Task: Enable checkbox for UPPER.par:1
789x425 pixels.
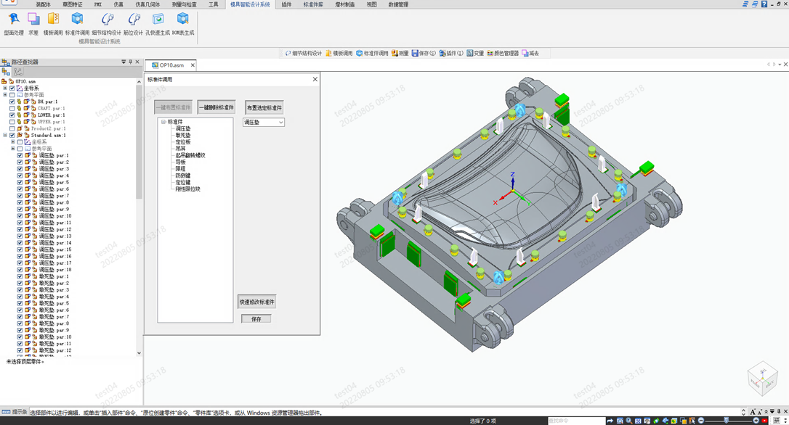Action: [x=12, y=122]
